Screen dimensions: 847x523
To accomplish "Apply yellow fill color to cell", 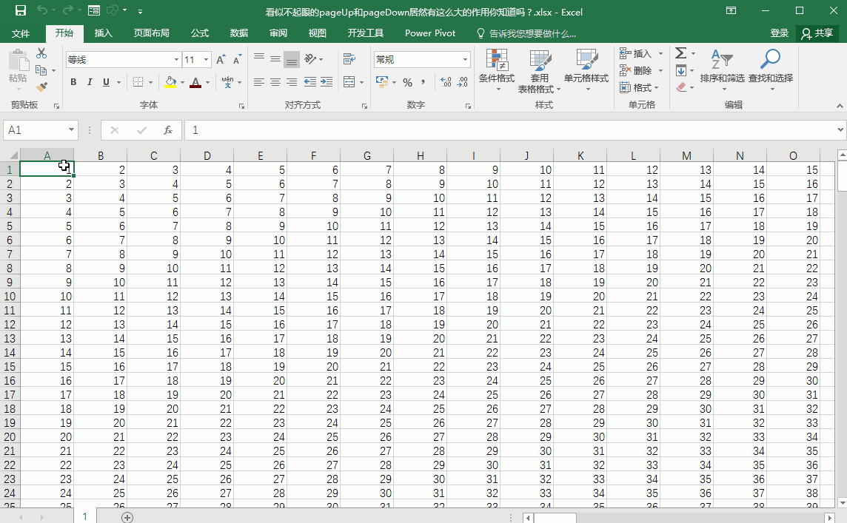I will point(170,82).
